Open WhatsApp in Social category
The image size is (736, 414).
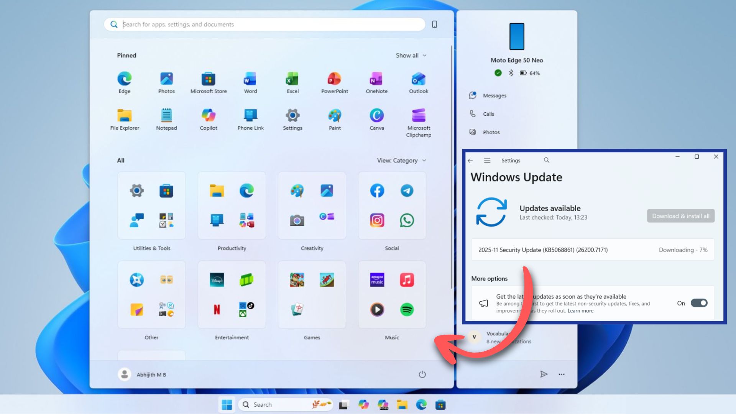(x=407, y=220)
